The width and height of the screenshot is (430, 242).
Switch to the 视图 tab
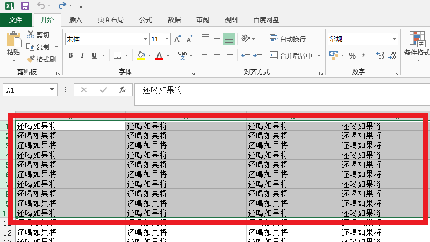(x=231, y=20)
